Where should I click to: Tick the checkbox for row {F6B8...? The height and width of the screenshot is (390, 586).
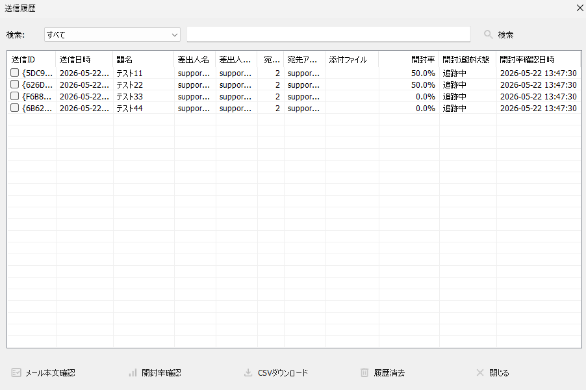(14, 96)
